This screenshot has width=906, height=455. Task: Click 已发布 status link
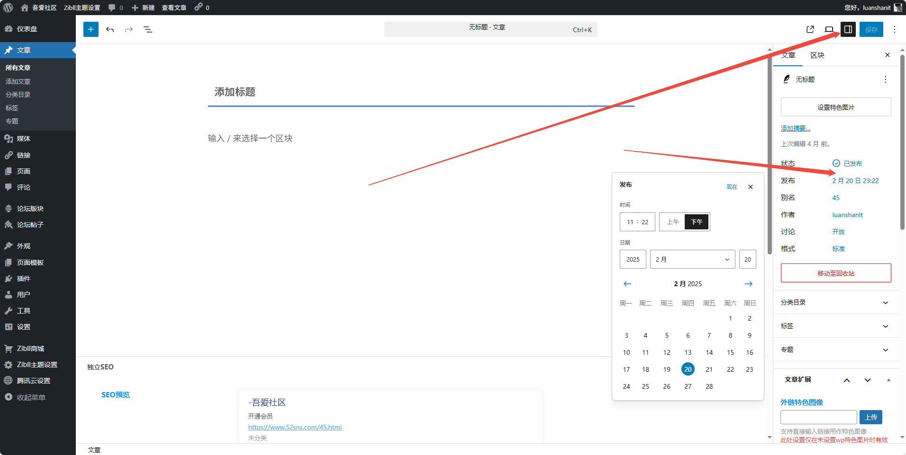click(847, 164)
